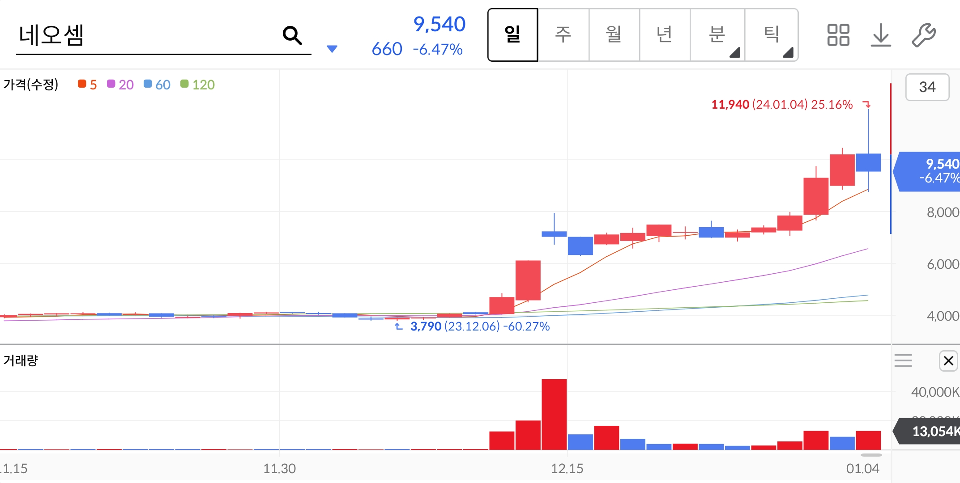This screenshot has height=483, width=960.
Task: Click the low price arrow marker
Action: point(398,326)
